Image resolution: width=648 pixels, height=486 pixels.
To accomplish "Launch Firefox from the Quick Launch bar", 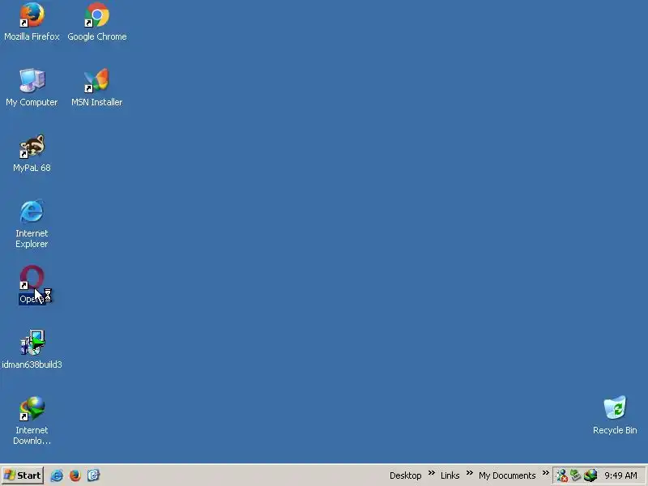I will [75, 475].
